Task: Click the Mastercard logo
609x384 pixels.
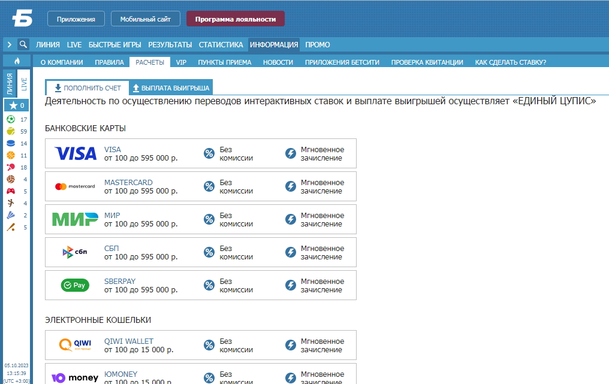Action: tap(75, 186)
